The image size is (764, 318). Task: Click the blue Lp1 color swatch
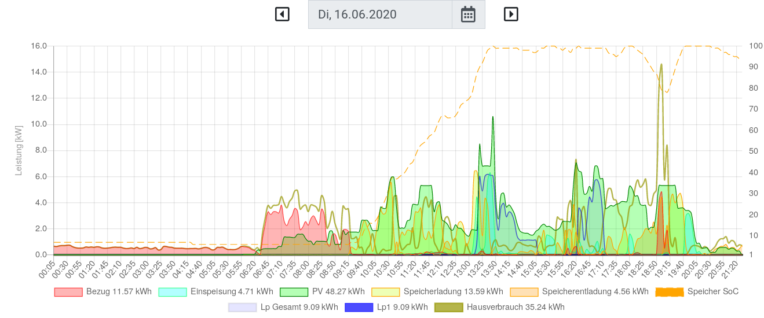coord(359,308)
